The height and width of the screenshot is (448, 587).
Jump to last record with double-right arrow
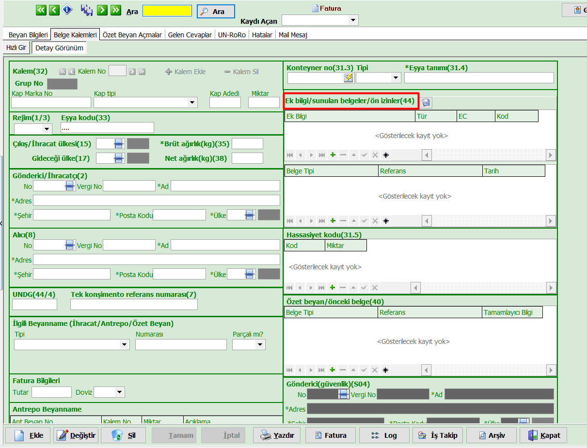[115, 10]
